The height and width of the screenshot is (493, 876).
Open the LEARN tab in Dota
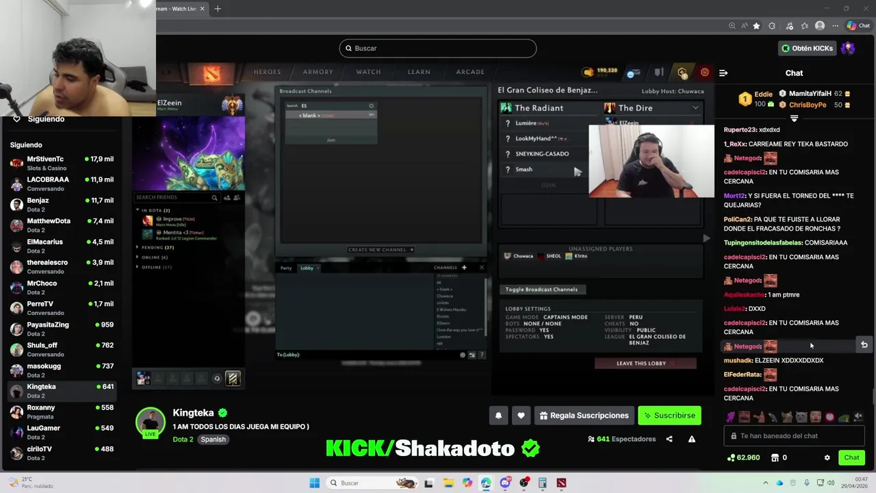[419, 72]
